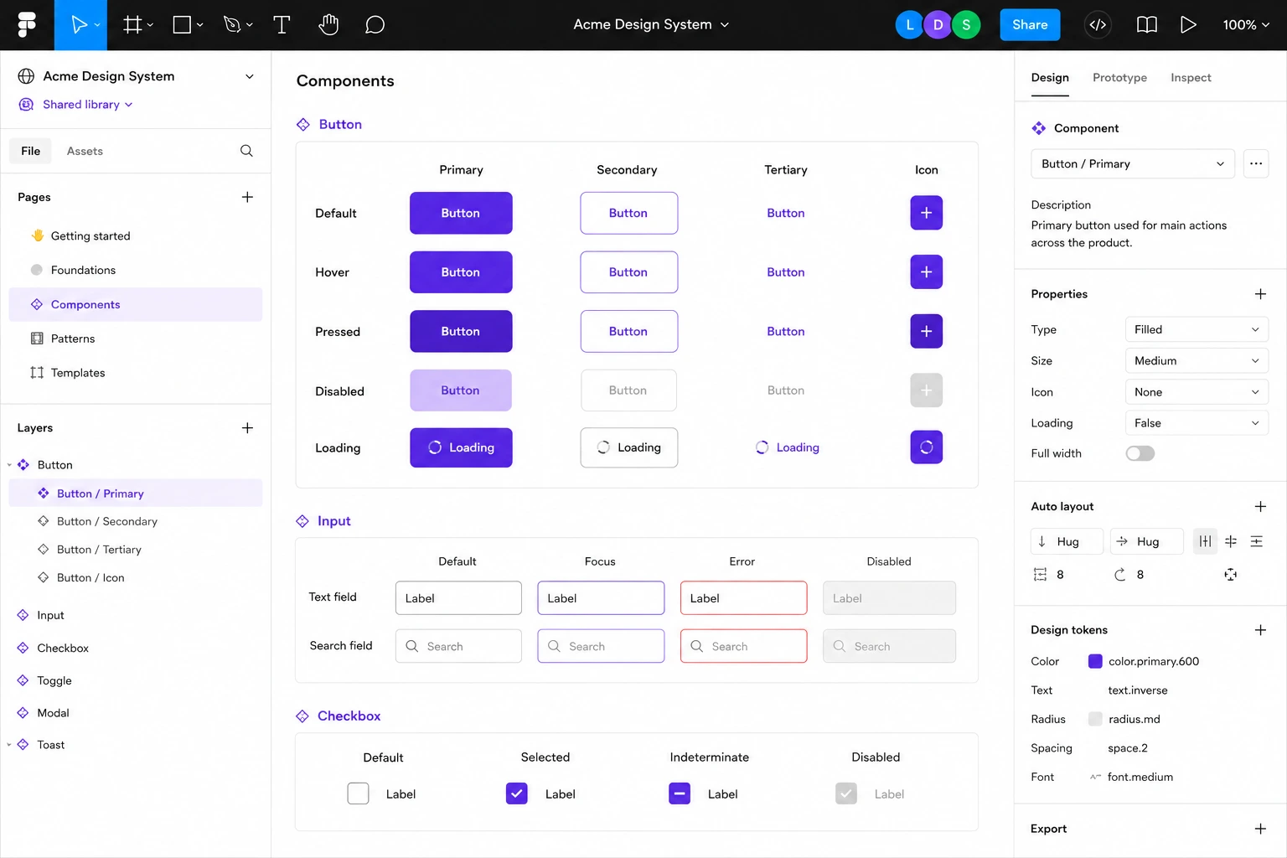Add a new page with plus icon

[247, 197]
